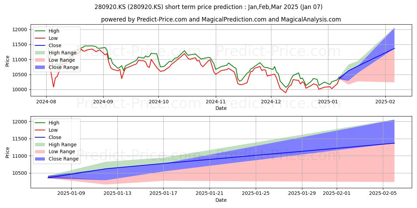Click the '10000' y-axis label on top chart
417x208 pixels.
21,90
